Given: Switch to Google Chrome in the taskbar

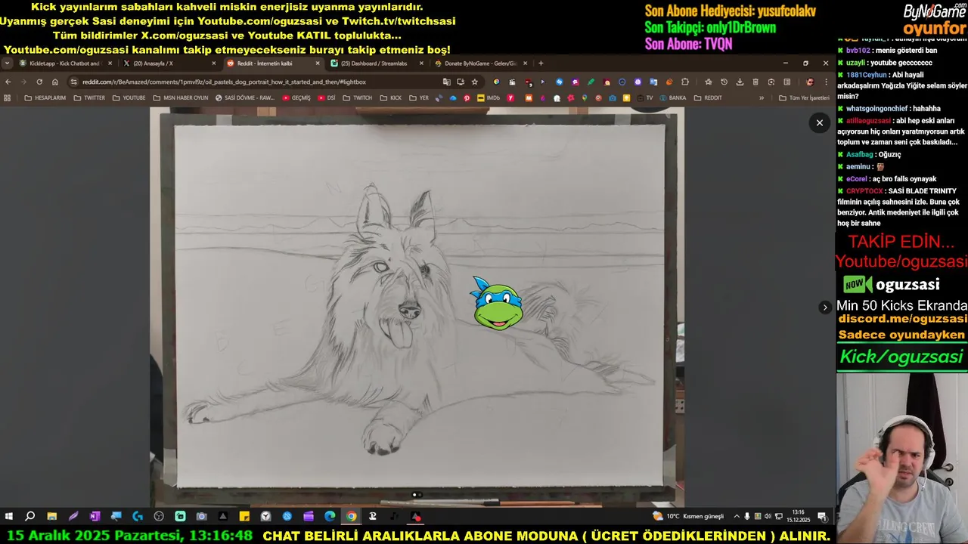Looking at the screenshot, I should pos(352,516).
